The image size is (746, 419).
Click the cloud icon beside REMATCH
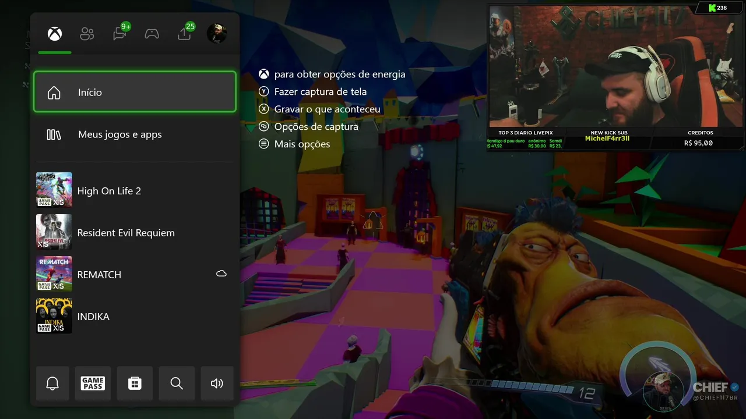pyautogui.click(x=221, y=274)
